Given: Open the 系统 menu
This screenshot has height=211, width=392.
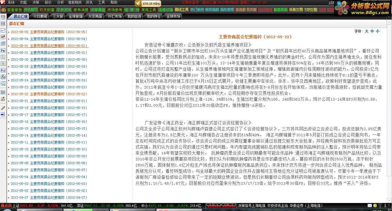Looking at the screenshot, I should 11,2.
